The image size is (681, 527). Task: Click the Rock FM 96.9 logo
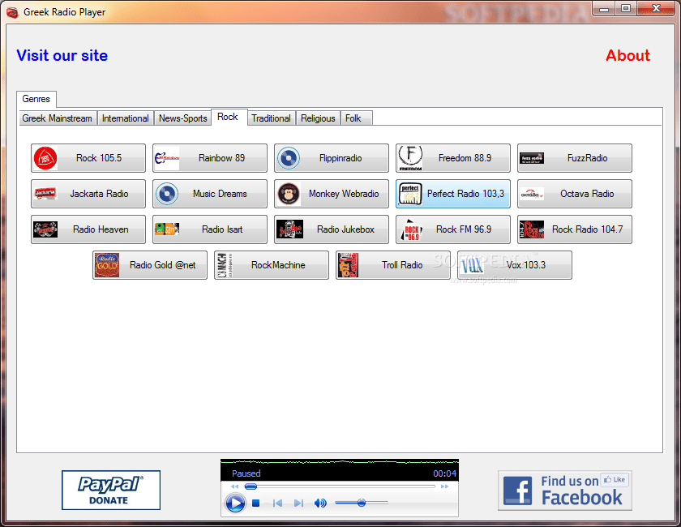click(410, 229)
